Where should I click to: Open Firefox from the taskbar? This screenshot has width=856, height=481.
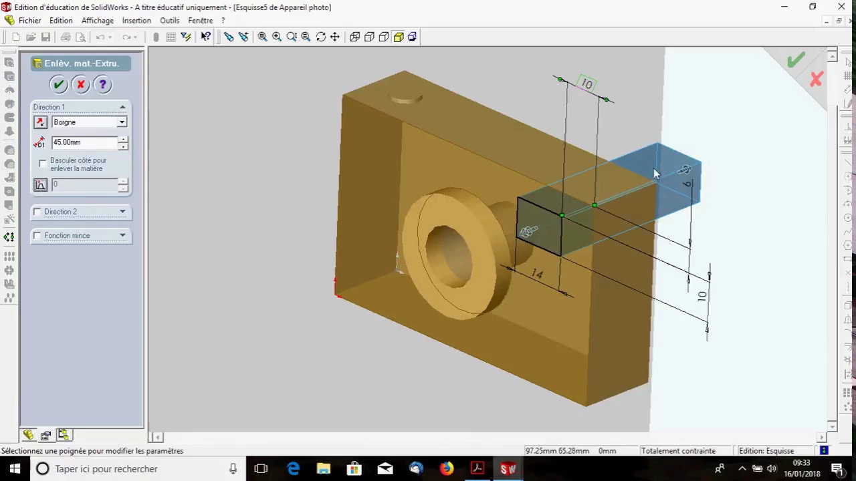pos(447,469)
